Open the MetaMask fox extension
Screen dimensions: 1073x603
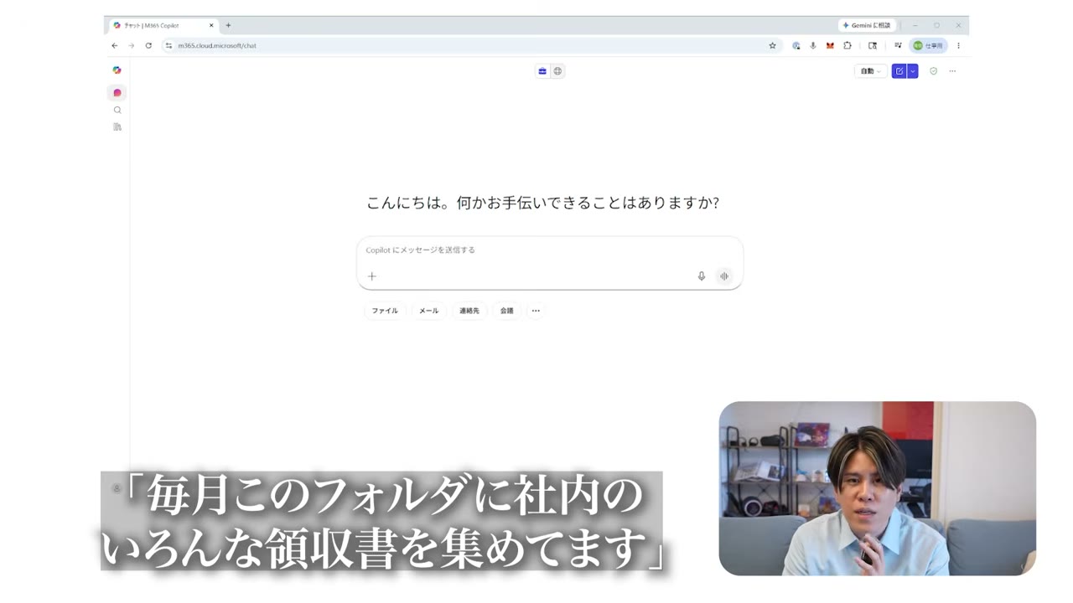click(x=830, y=45)
